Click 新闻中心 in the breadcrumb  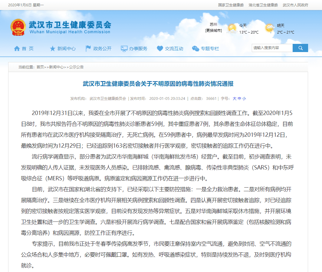tap(56, 67)
